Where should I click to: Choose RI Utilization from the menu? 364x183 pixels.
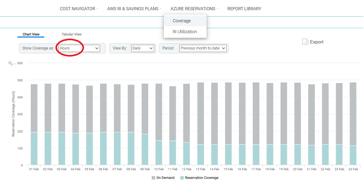pos(185,32)
